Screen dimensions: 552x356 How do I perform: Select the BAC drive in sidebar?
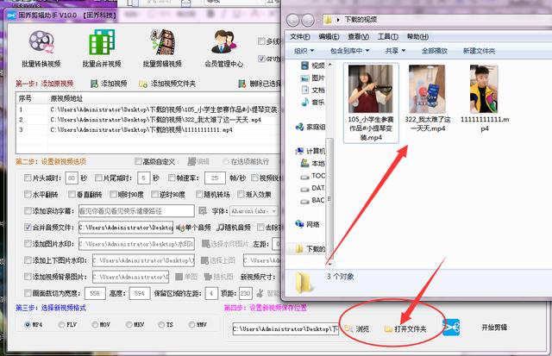click(x=312, y=201)
